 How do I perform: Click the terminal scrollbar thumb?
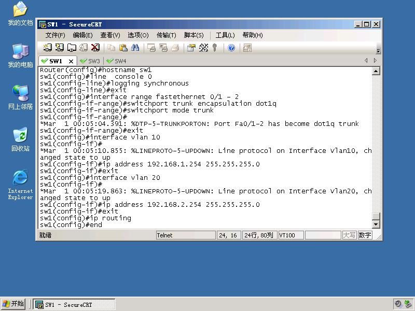tap(376, 216)
